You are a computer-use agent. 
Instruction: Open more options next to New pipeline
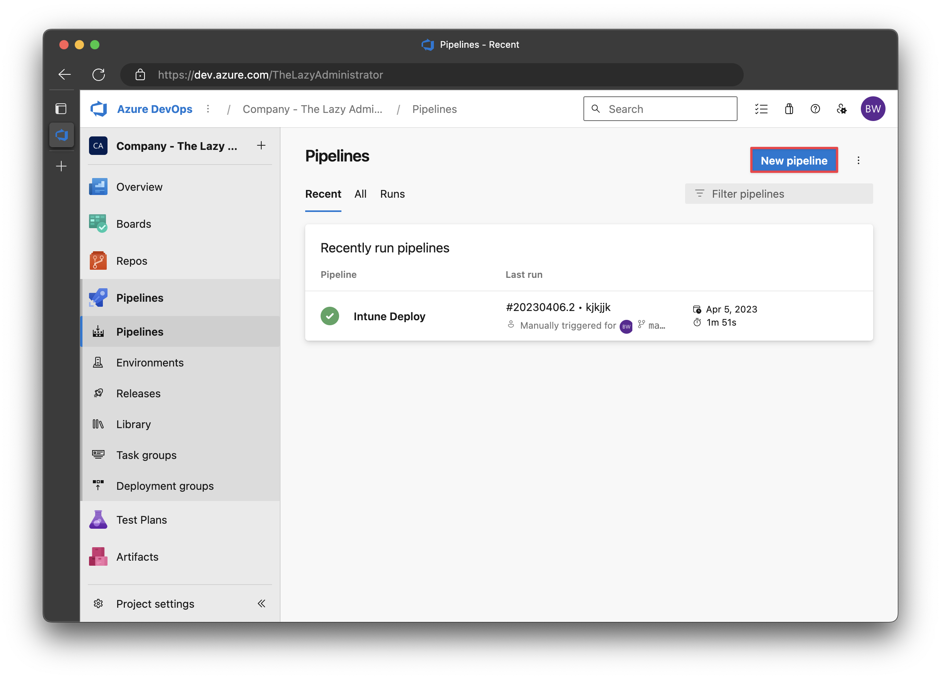click(858, 161)
